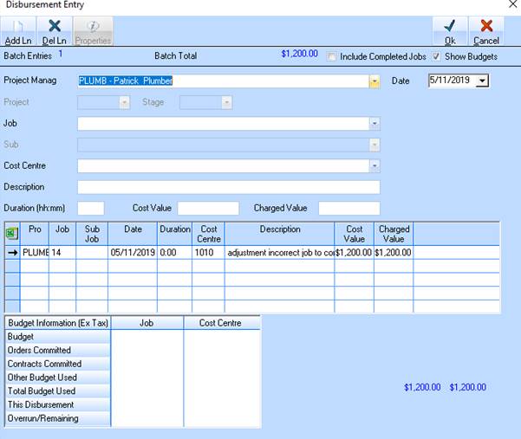
Task: Expand the Project Manager dropdown
Action: [374, 81]
